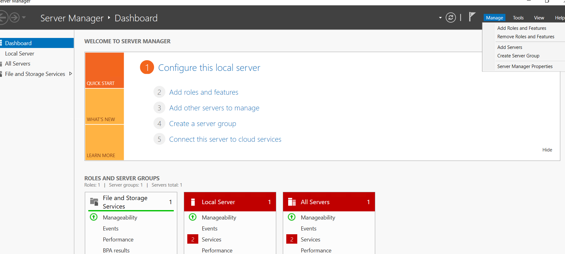Select the WHAT'S NEW tile
The image size is (565, 254).
[x=104, y=106]
